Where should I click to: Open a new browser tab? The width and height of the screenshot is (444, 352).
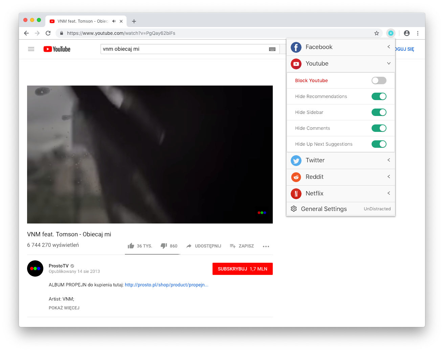tap(134, 21)
